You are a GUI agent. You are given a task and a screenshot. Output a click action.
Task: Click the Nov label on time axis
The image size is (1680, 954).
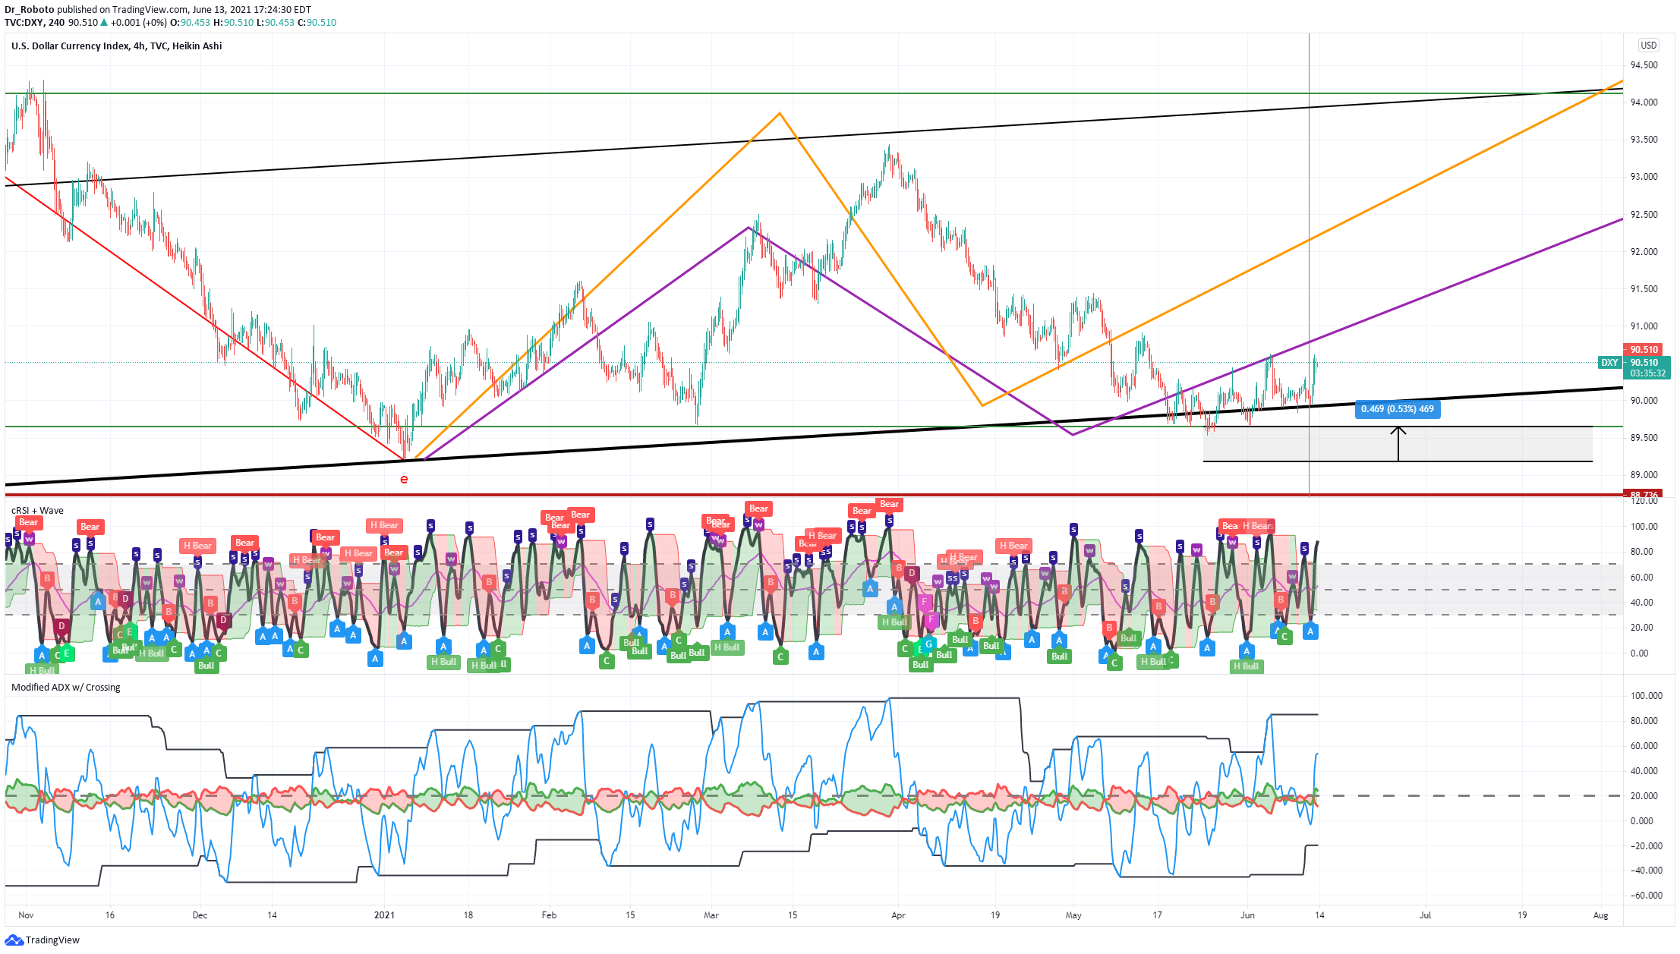(26, 915)
